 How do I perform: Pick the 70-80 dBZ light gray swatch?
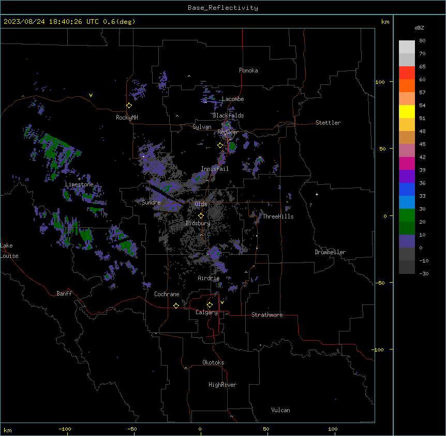point(407,47)
